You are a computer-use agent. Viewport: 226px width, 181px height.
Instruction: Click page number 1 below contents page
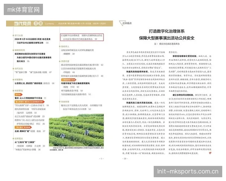click(x=101, y=159)
